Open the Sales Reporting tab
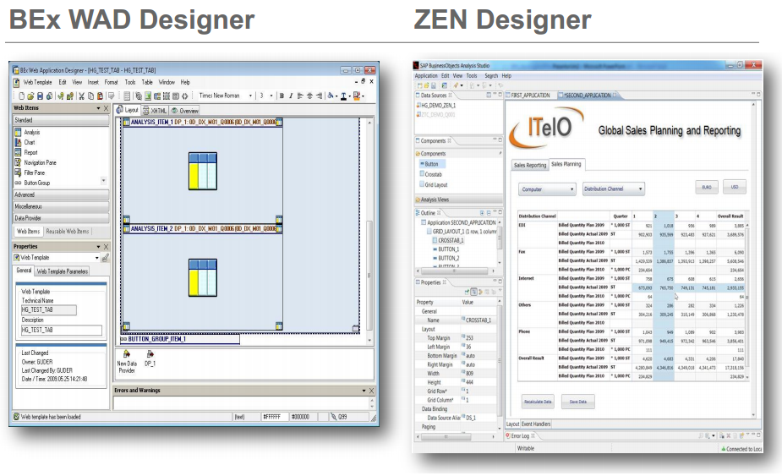The height and width of the screenshot is (476, 782). coord(529,165)
